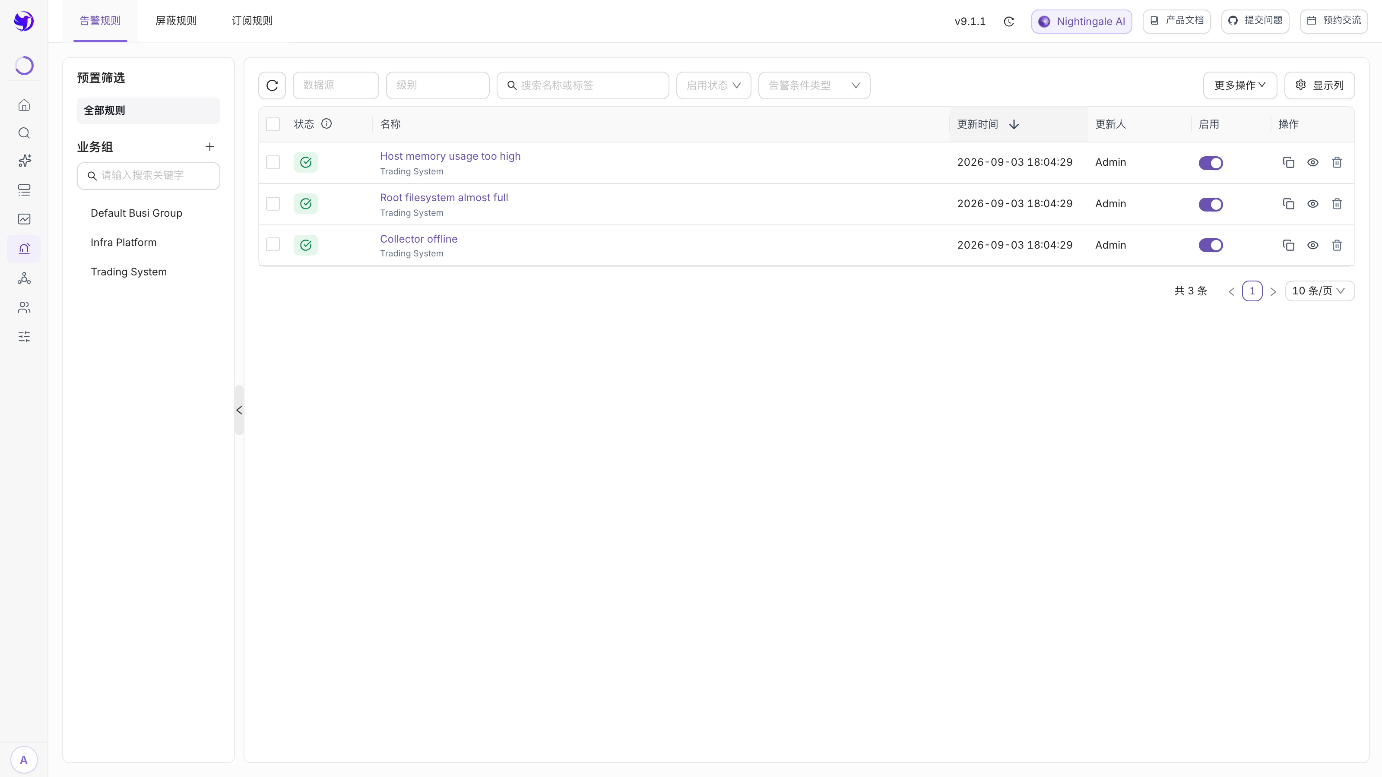Viewport: 1382px width, 777px height.
Task: Select the Infra Platform business group
Action: [124, 242]
